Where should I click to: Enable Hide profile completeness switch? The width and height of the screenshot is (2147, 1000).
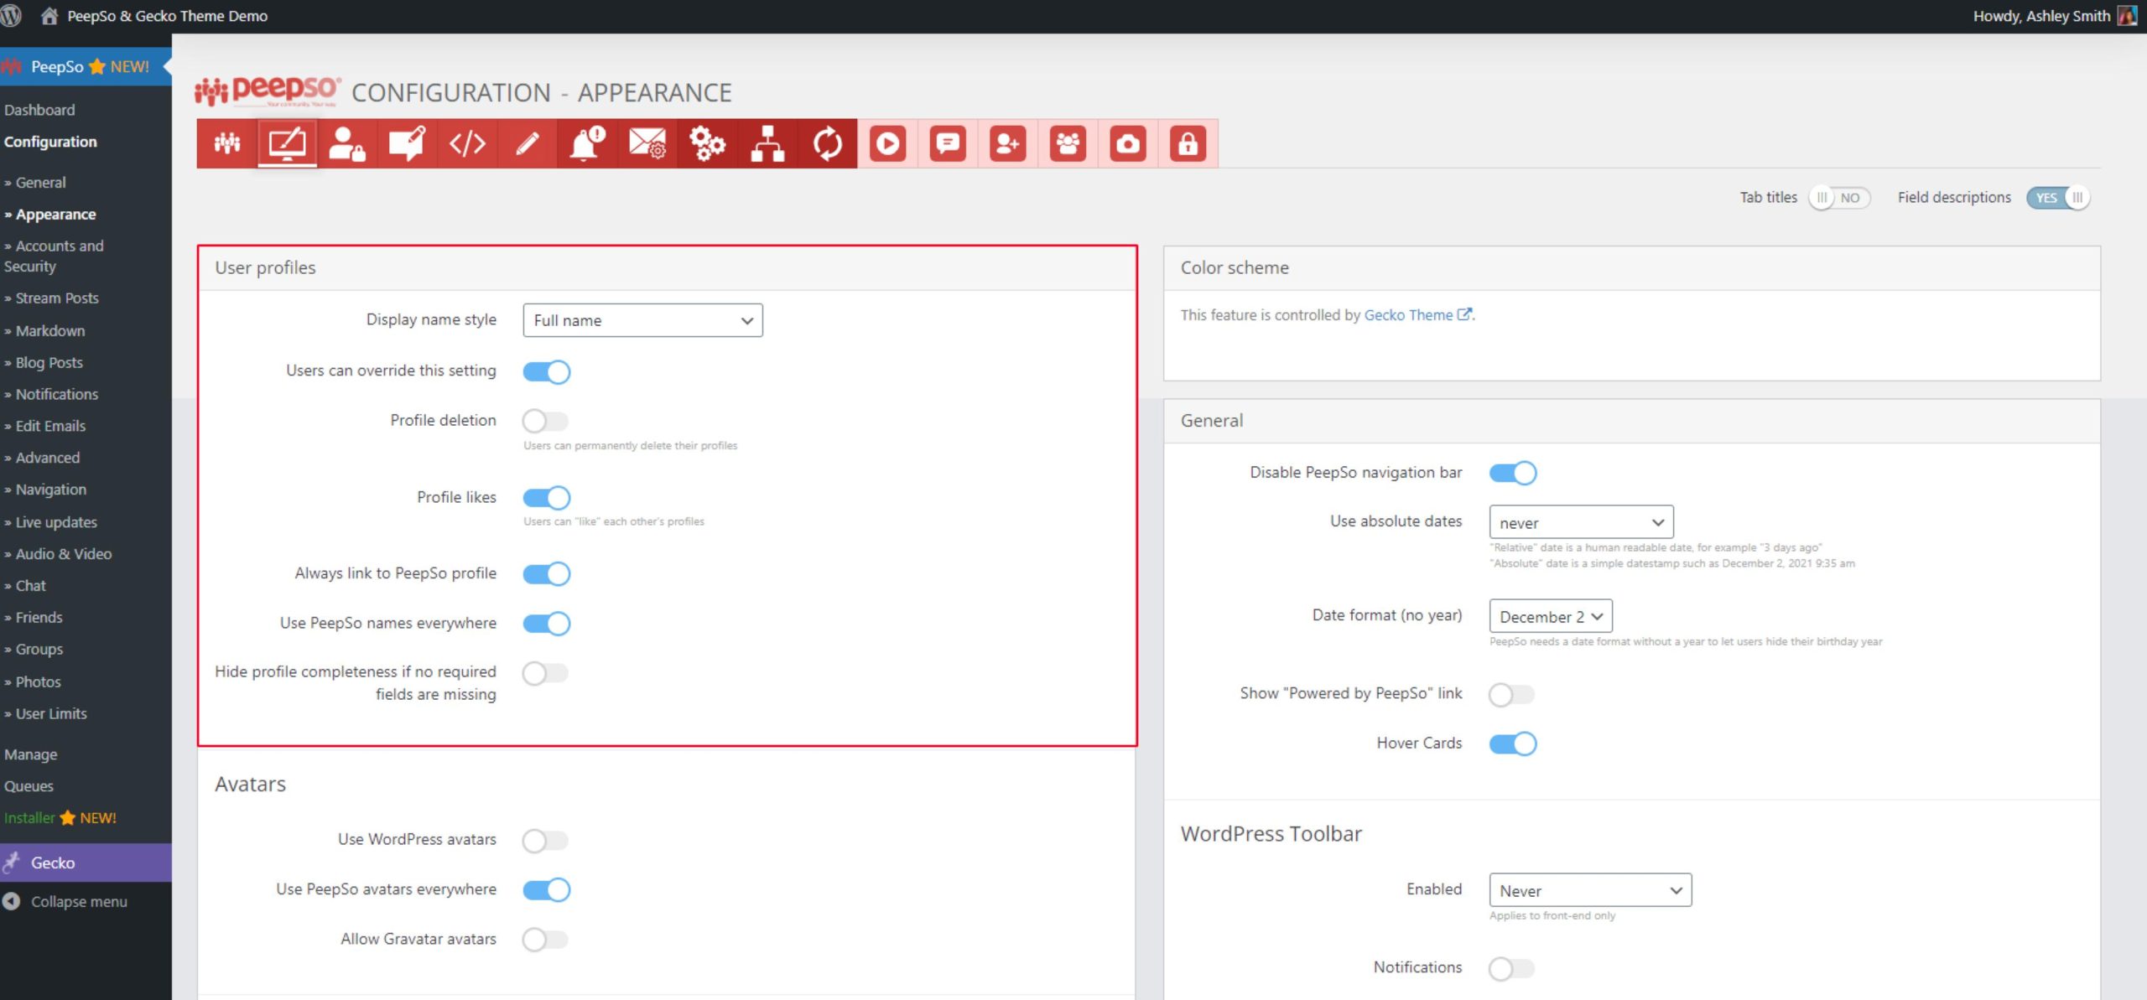tap(546, 673)
